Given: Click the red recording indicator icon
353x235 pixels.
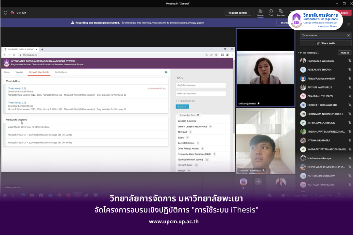Looking at the screenshot, I should pyautogui.click(x=12, y=13).
